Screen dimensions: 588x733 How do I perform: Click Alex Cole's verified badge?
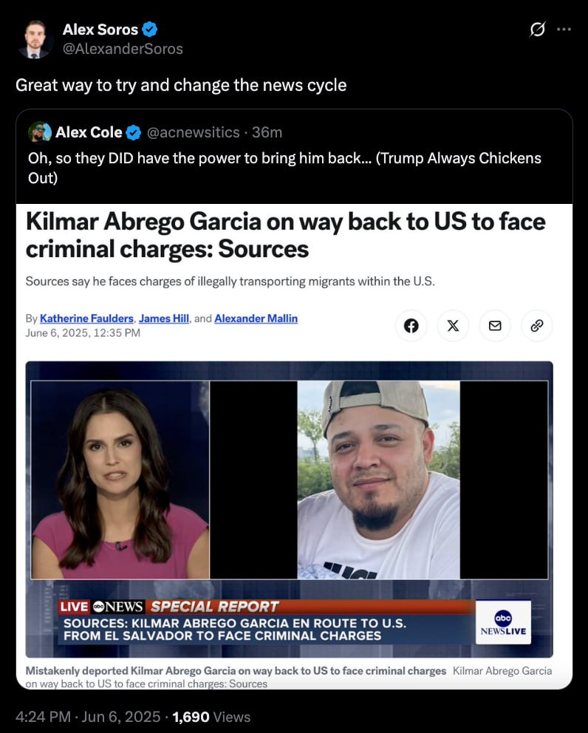tap(134, 133)
